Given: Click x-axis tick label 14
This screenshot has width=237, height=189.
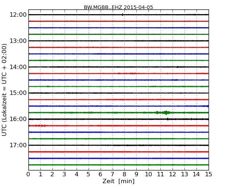Looking at the screenshot, I should coord(197,174).
